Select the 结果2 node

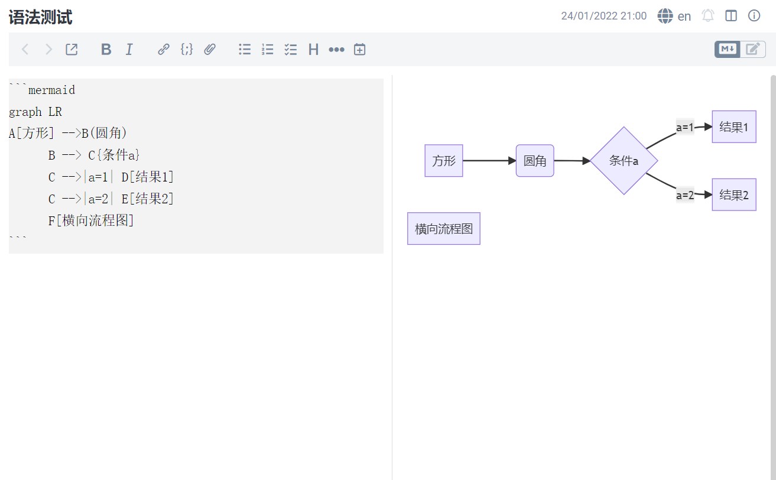pos(734,195)
